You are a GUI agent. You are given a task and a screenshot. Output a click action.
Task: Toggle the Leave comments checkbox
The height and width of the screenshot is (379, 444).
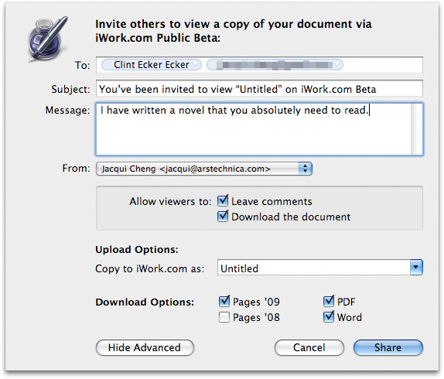coord(223,200)
